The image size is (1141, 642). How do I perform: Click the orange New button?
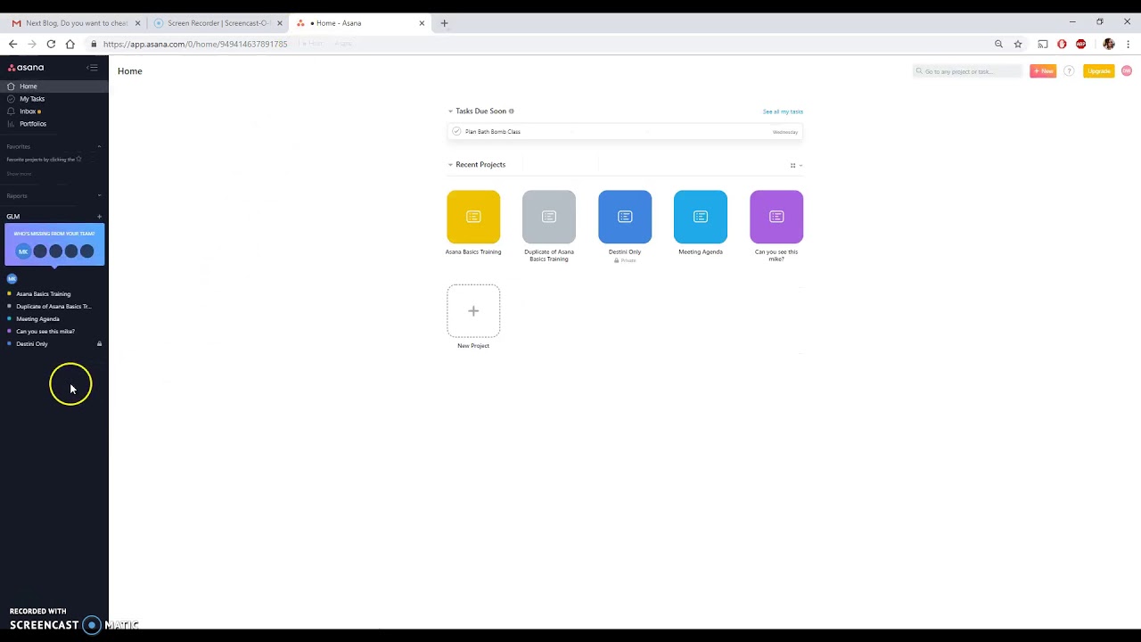(x=1043, y=71)
